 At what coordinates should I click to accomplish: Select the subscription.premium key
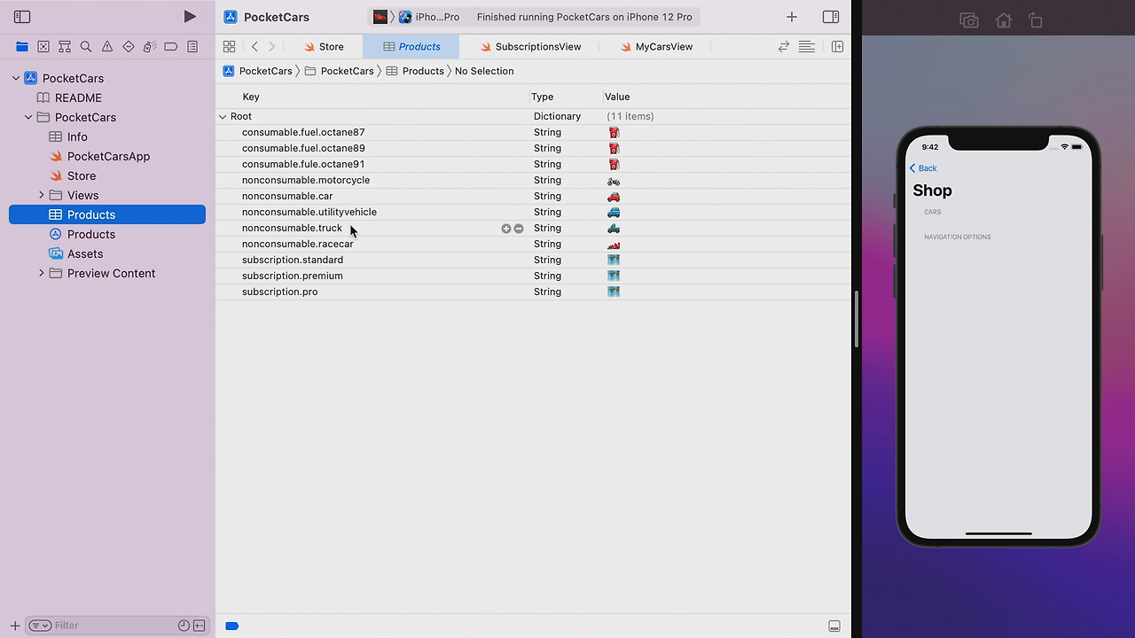point(293,276)
